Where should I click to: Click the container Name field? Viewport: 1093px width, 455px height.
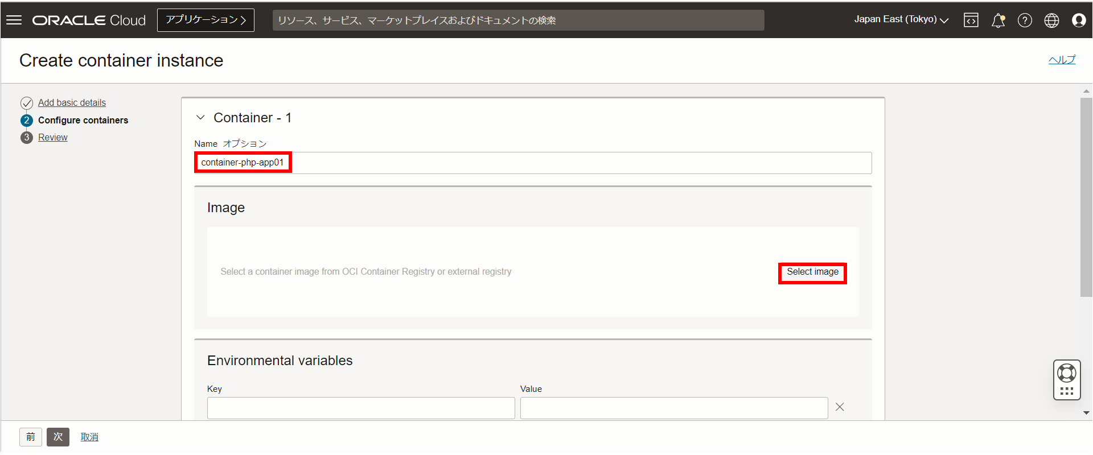pos(533,163)
